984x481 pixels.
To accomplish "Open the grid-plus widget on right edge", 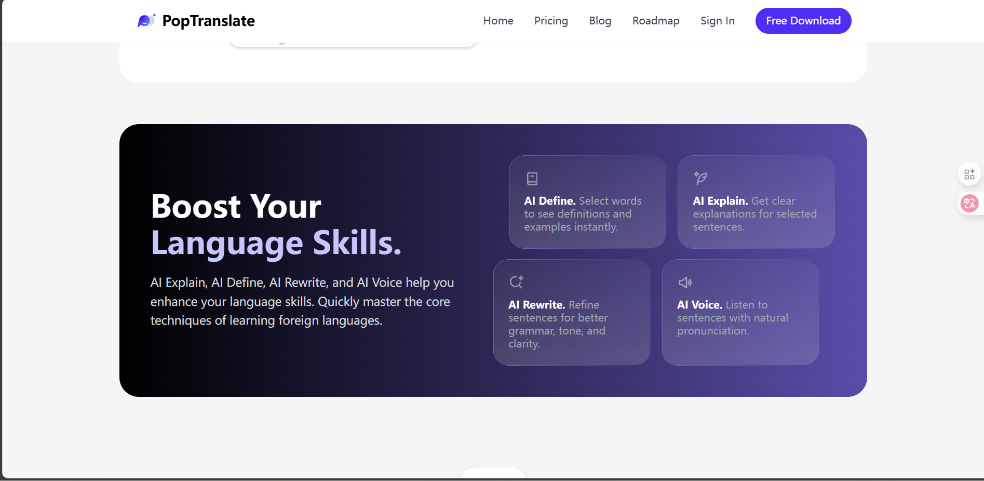I will pos(969,174).
